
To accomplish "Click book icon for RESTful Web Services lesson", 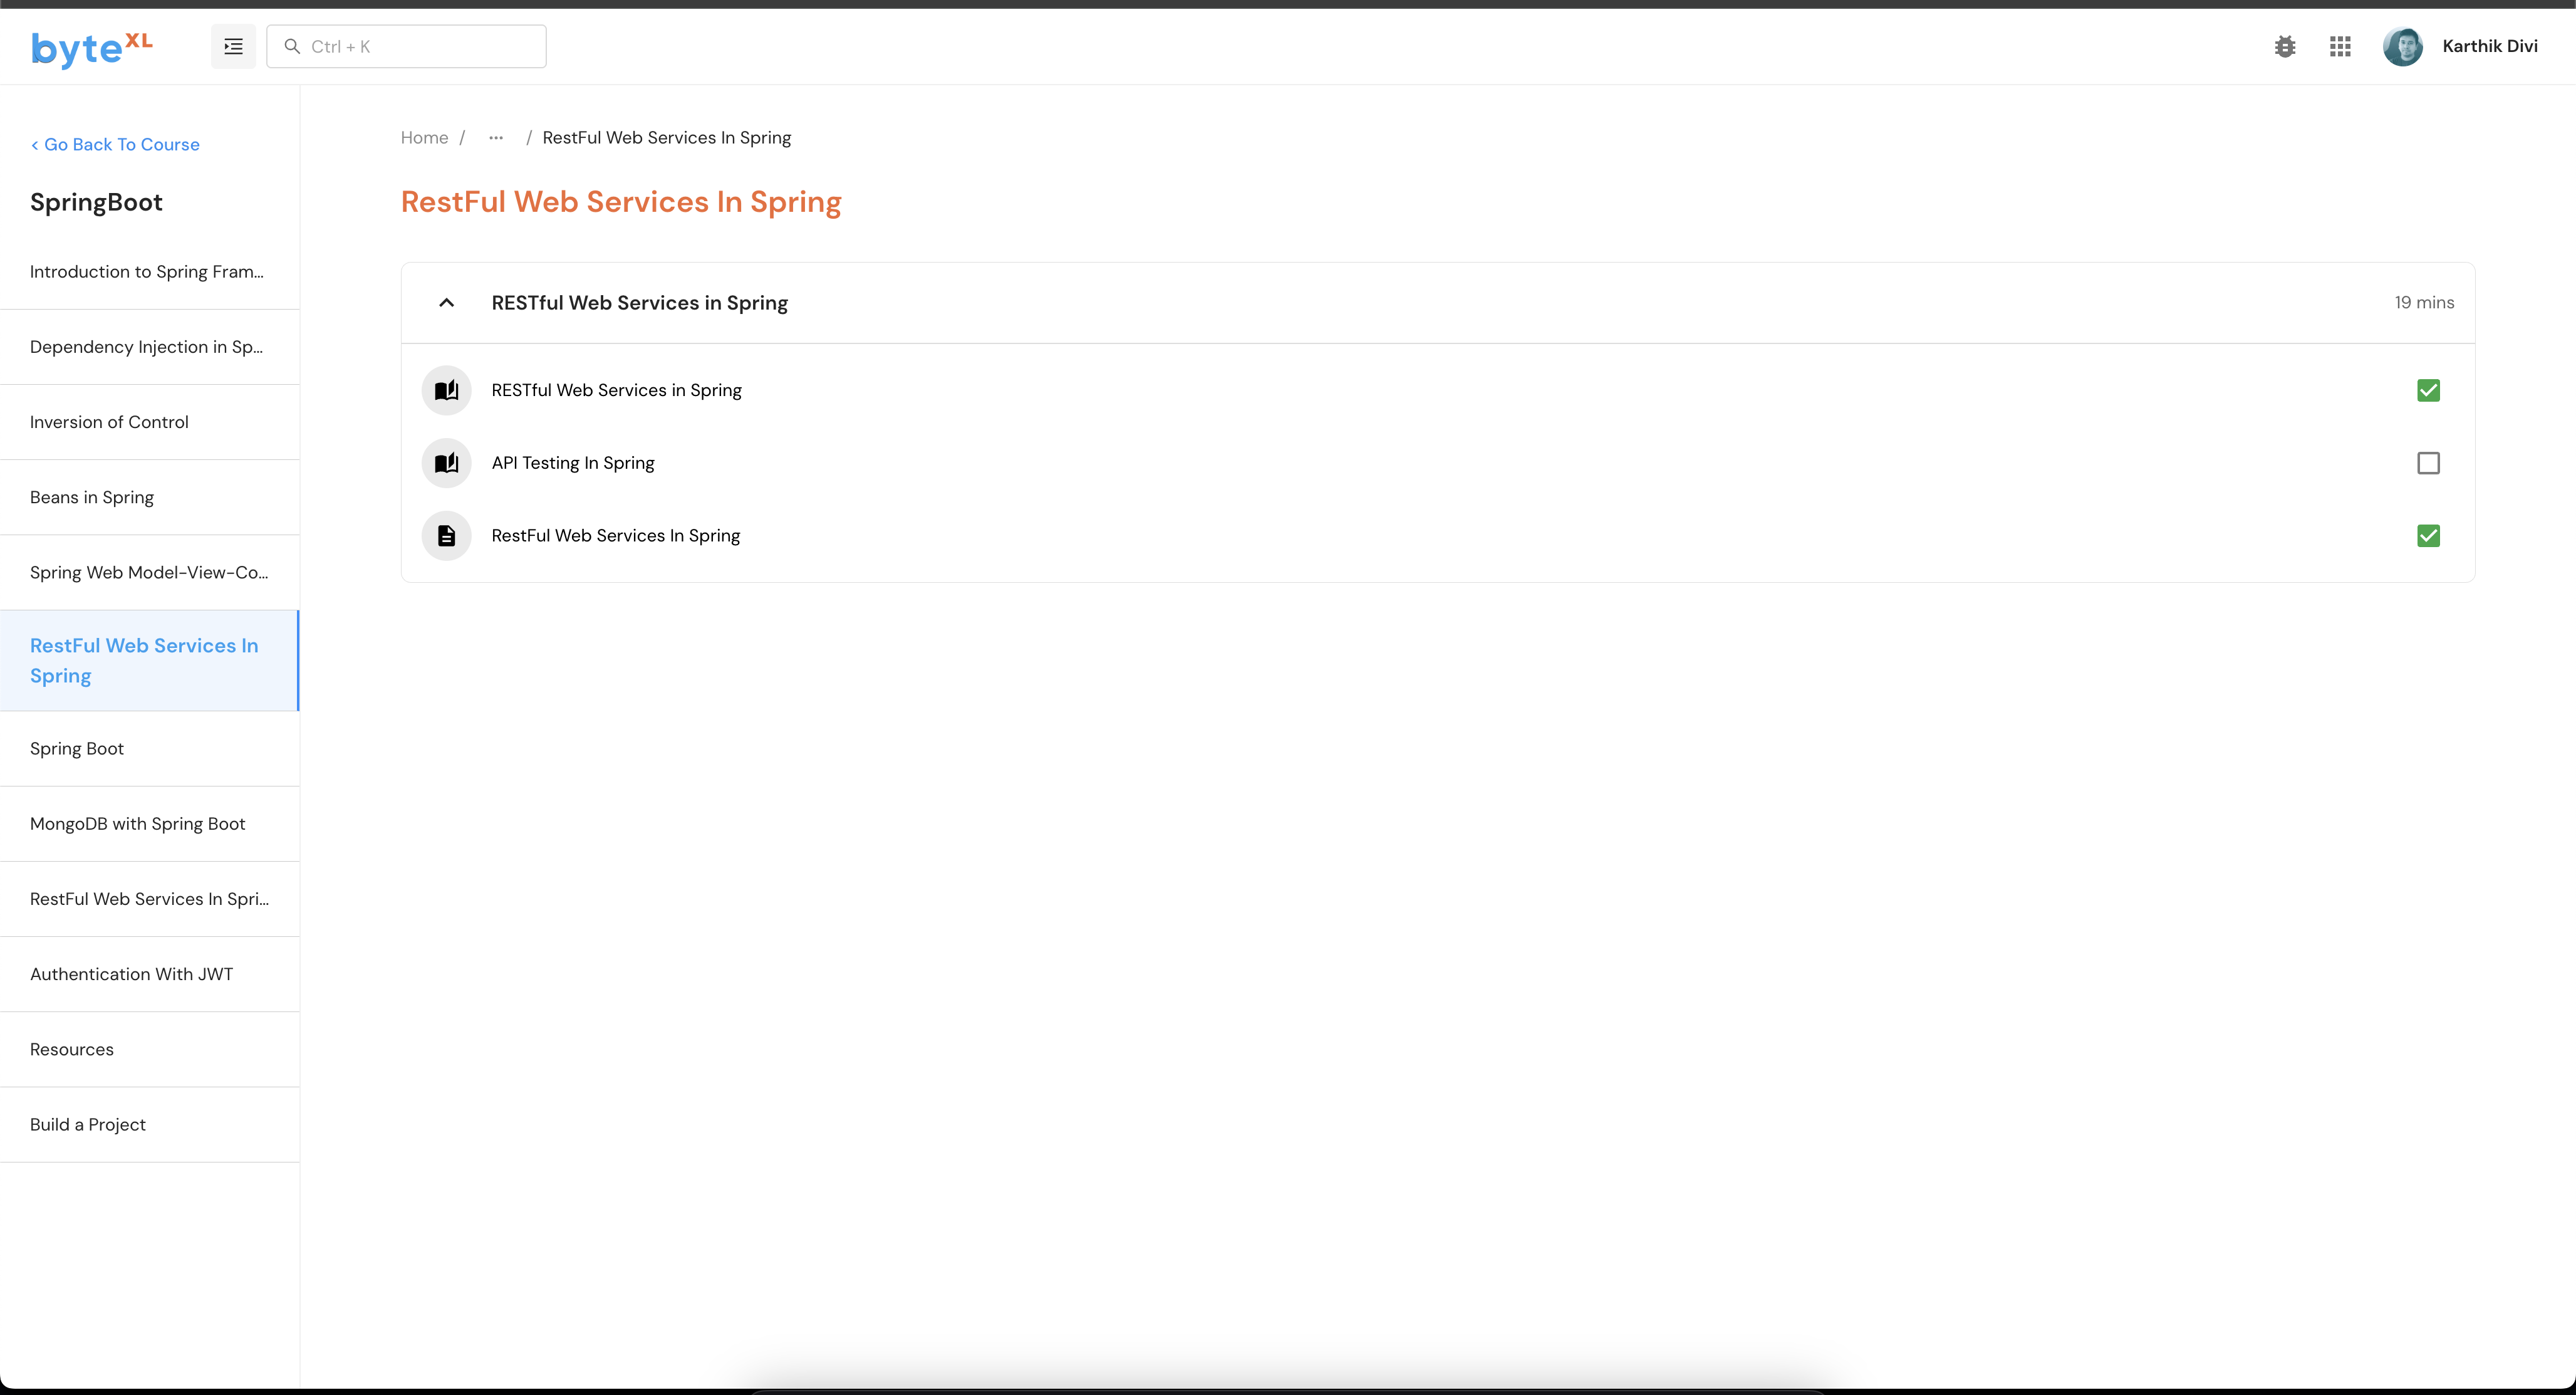I will (446, 390).
